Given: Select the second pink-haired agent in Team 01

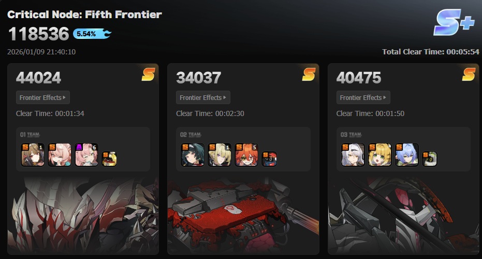Looking at the screenshot, I should click(x=60, y=155).
